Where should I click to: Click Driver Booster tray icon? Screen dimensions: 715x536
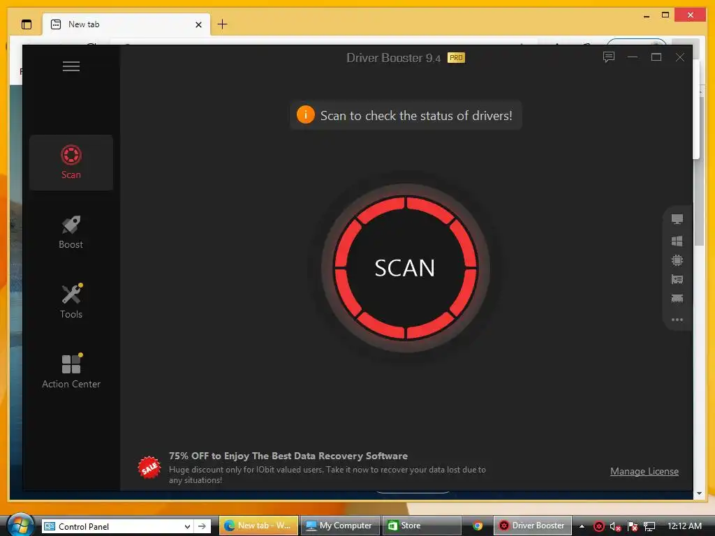pos(599,526)
